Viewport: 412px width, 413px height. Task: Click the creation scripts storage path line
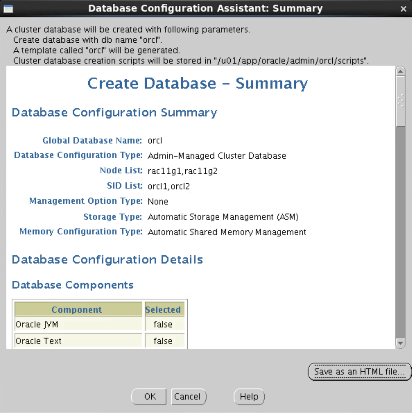click(191, 61)
